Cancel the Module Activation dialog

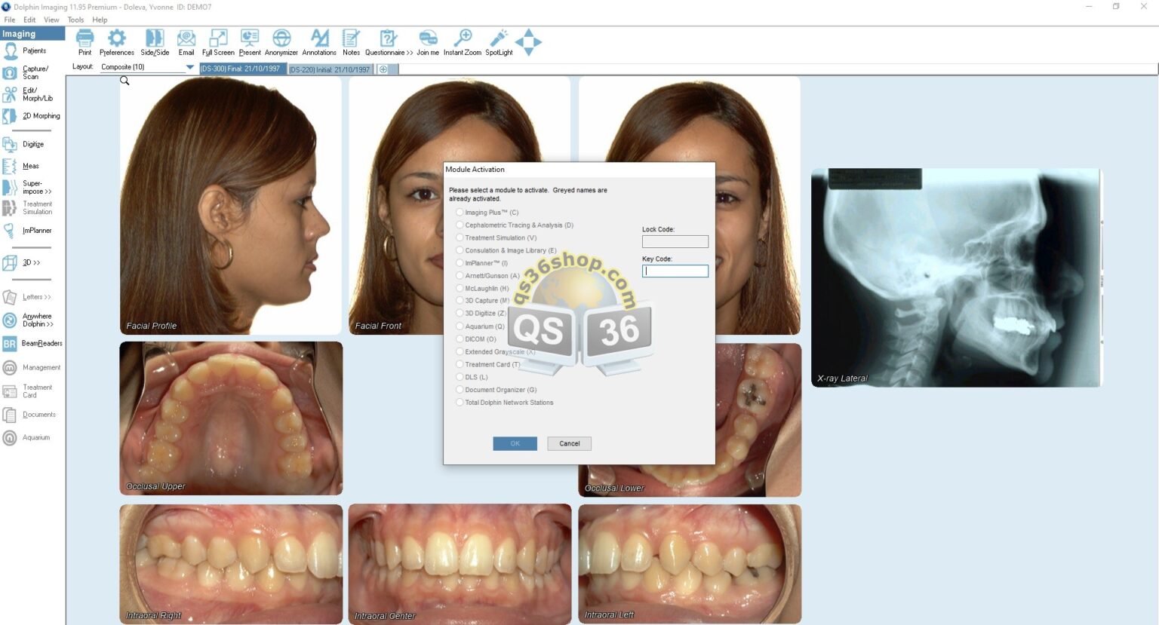click(x=570, y=443)
